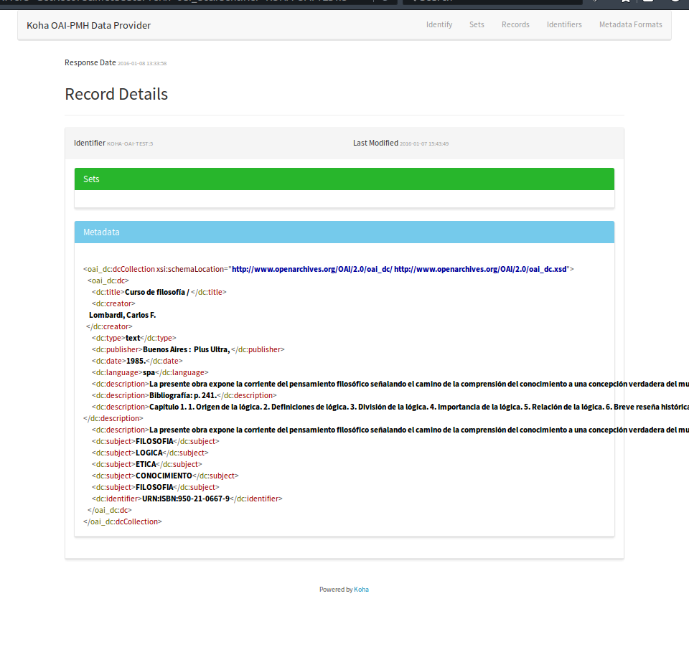Open the Records page in navbar
689x647 pixels.
515,24
